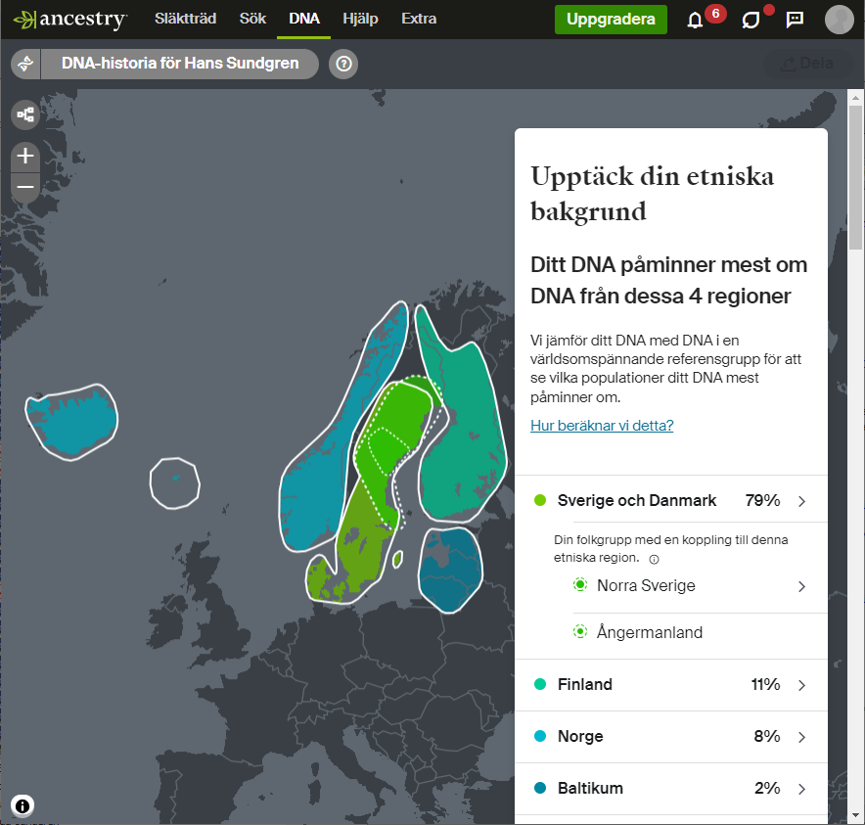Select the Norge region row
This screenshot has height=825, width=865.
tap(671, 737)
